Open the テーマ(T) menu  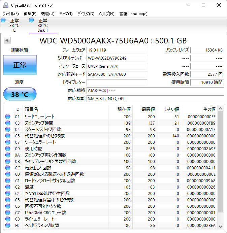coord(66,14)
